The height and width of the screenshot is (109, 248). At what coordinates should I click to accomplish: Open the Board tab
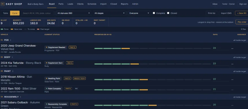click(52, 4)
